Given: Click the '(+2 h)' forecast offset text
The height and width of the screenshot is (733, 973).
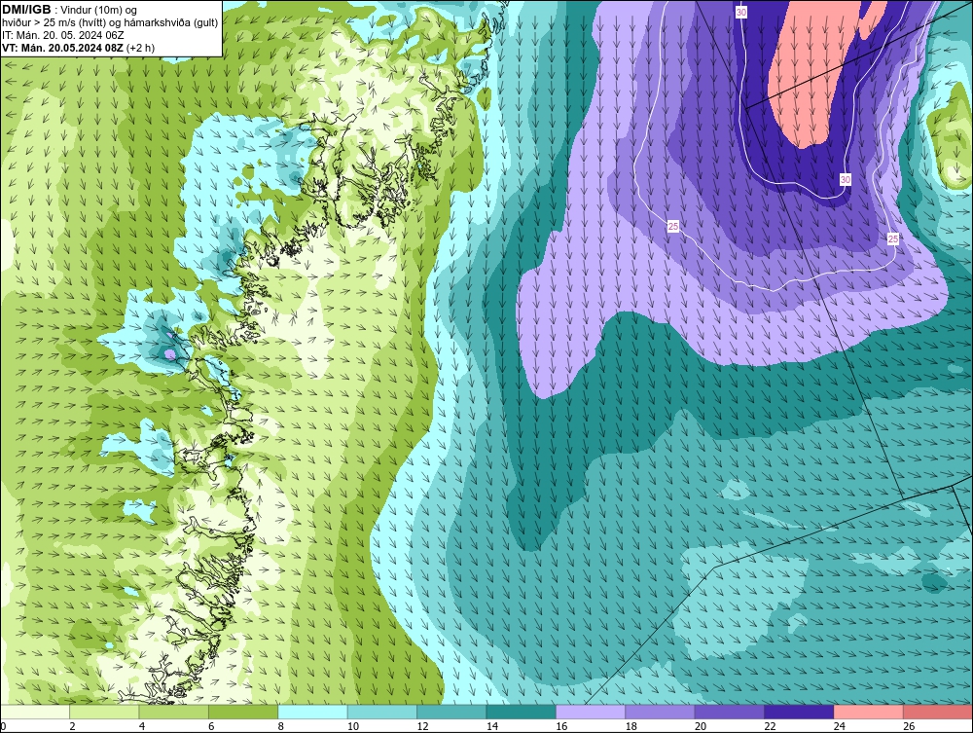Looking at the screenshot, I should coord(141,48).
